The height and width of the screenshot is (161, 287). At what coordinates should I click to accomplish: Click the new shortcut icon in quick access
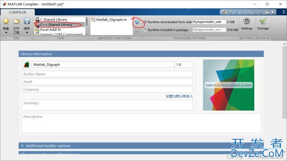(224, 12)
